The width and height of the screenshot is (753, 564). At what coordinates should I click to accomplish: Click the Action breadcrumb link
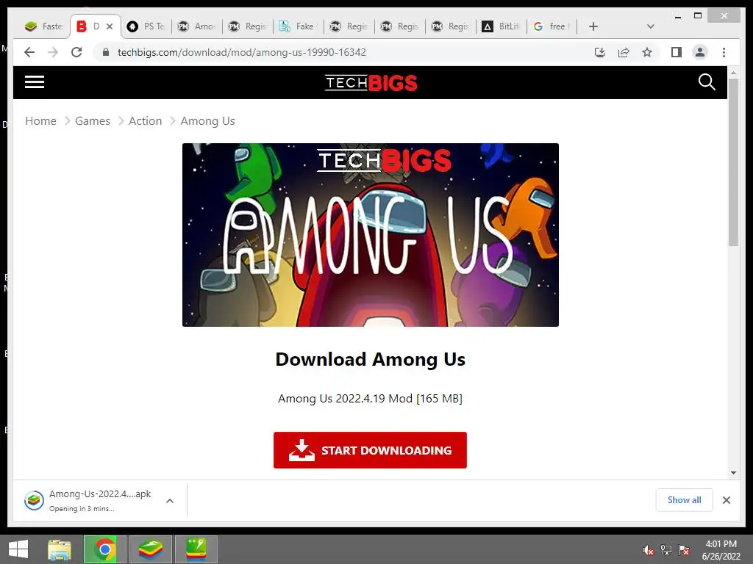[x=145, y=121]
